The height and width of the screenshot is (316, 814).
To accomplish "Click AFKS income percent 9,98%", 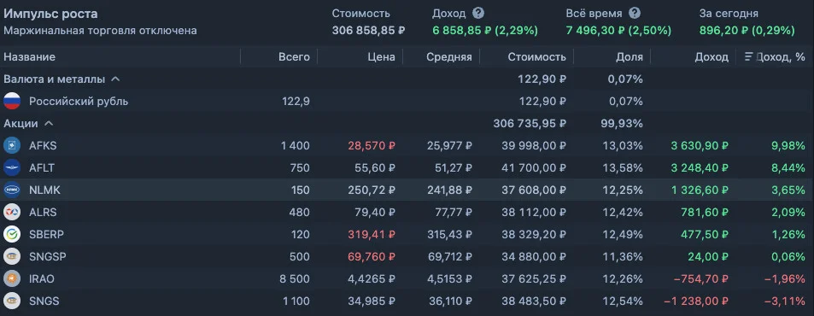I will pos(788,146).
